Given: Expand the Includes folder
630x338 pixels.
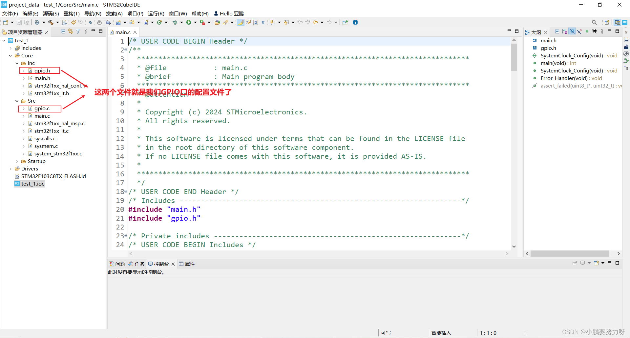Looking at the screenshot, I should (10, 48).
